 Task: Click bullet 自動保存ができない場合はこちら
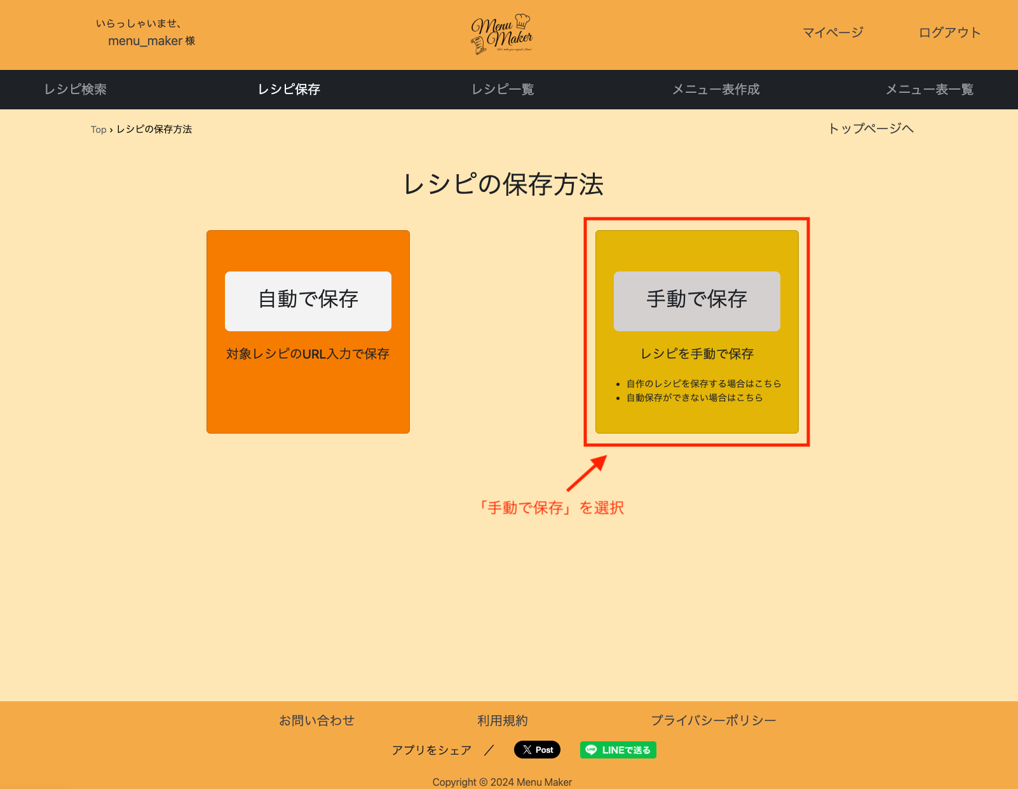click(x=695, y=397)
